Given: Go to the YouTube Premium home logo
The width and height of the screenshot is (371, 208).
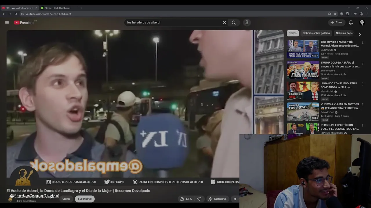Looking at the screenshot, I should (x=24, y=23).
